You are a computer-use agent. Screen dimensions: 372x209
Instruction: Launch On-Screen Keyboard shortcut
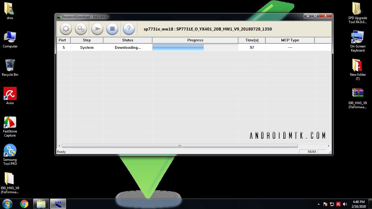coord(357,41)
